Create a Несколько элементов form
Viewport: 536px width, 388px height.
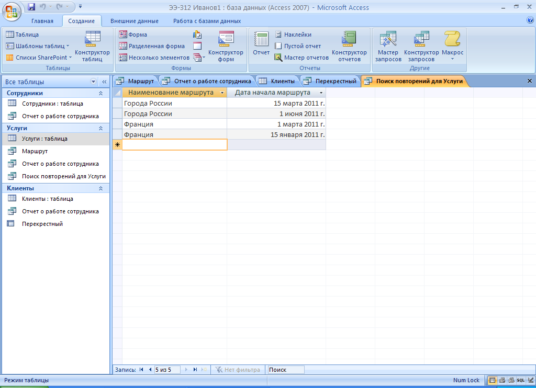(x=154, y=58)
